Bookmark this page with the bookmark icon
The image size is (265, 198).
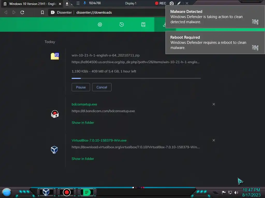click(x=42, y=12)
